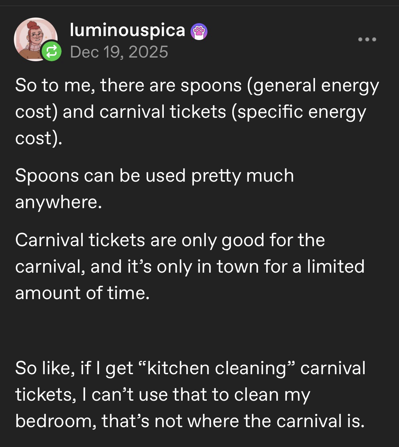The image size is (399, 447).
Task: Click the quoted phrase 'kitchen cleaning'
Action: pos(216,368)
